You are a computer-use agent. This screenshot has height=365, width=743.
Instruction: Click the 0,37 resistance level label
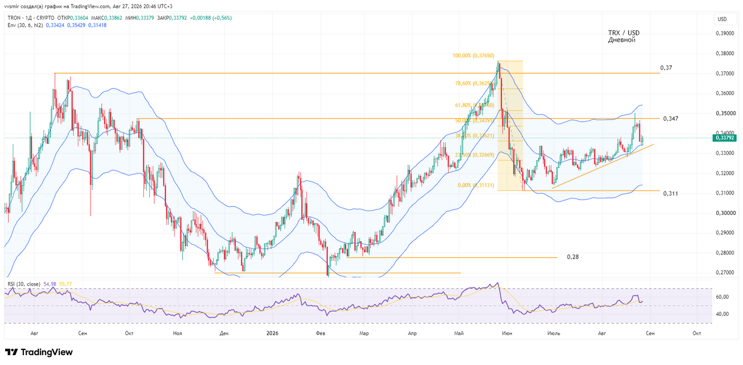coord(665,68)
